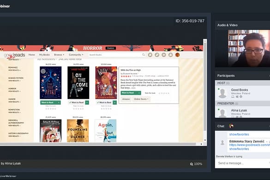Select the HOST (1) section header
Viewport: 270px width, 180px height.
coord(223,83)
